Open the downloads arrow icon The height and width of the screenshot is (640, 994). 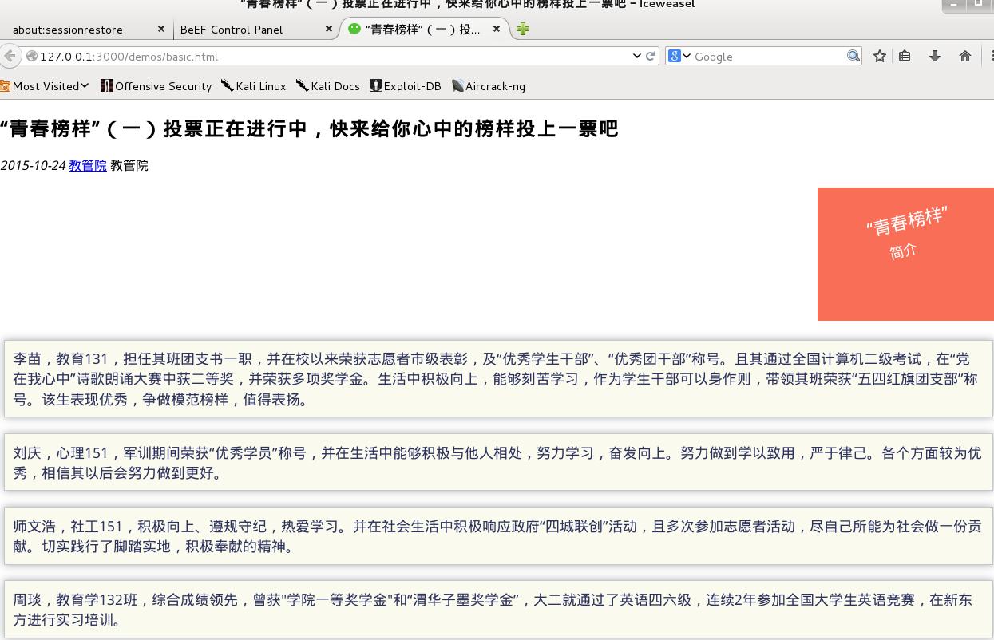tap(934, 56)
